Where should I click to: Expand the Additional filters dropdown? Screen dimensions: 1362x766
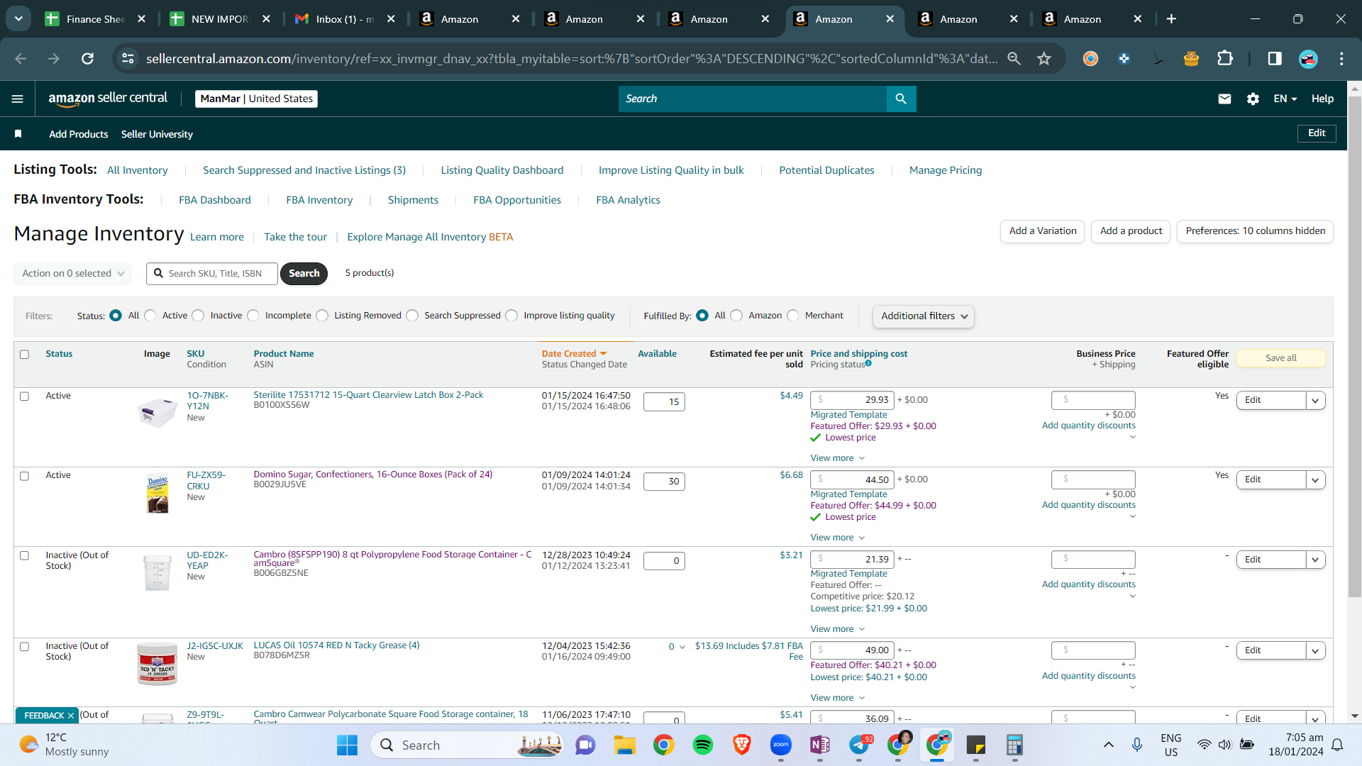(x=923, y=316)
